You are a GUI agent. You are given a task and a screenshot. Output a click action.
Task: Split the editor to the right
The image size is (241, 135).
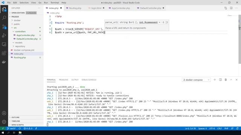coord(231,8)
